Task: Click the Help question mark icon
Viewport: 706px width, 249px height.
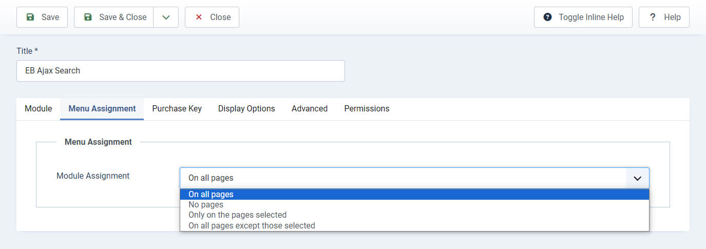Action: click(653, 17)
